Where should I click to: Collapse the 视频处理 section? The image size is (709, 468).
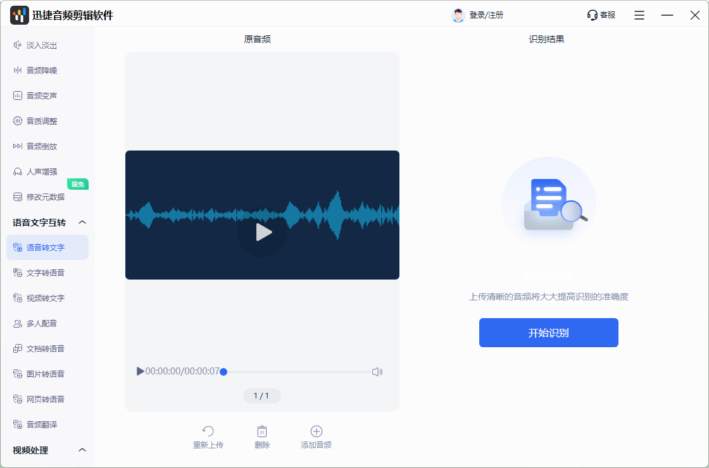click(82, 450)
